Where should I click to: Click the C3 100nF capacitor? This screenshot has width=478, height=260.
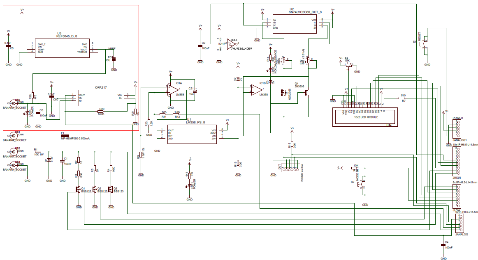click(38, 113)
